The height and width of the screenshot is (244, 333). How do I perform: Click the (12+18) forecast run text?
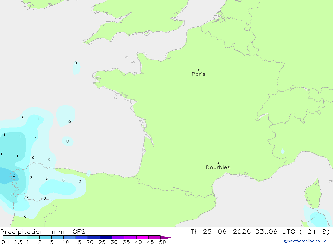315,232
